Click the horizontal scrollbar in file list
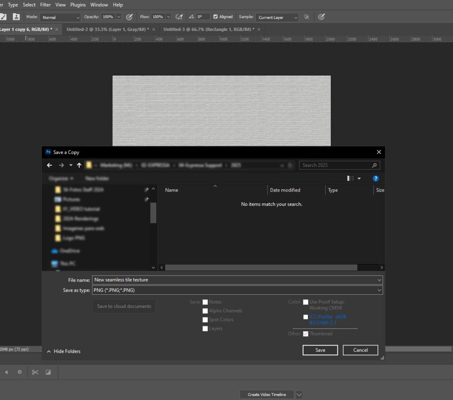The image size is (453, 400). [x=261, y=268]
